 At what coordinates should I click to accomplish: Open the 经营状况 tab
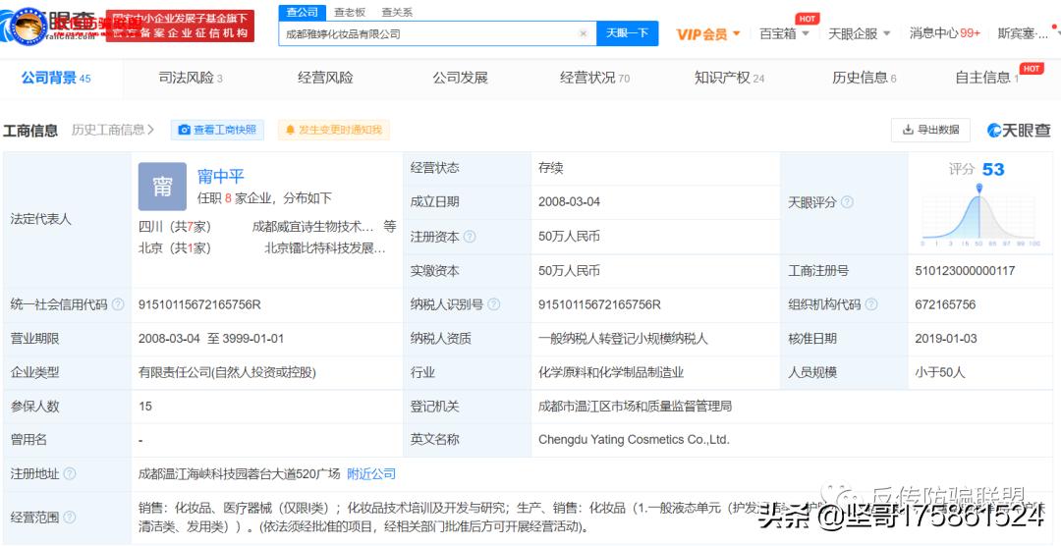tap(594, 78)
